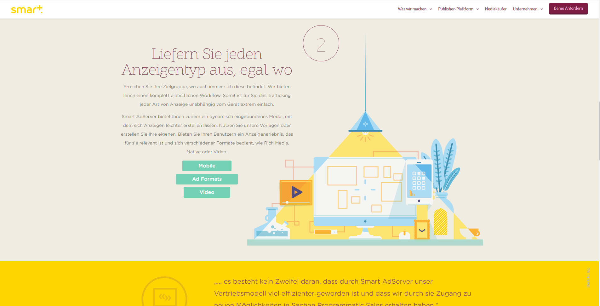This screenshot has height=306, width=600.
Task: Open the Was wir machen menu
Action: click(412, 9)
